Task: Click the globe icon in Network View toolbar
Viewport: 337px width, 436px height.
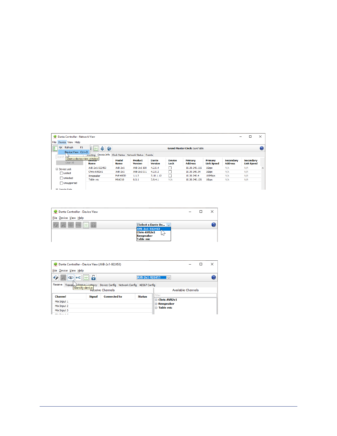Action: pos(109,149)
